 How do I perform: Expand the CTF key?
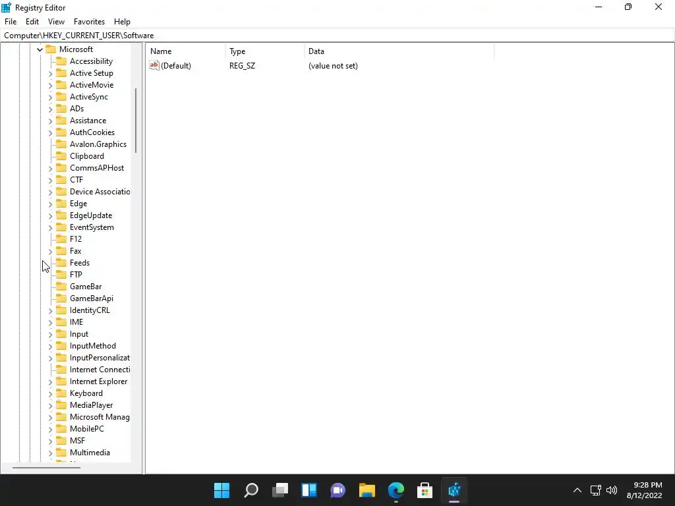coord(50,180)
